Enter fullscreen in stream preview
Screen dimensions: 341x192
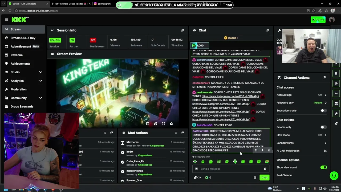coord(163,124)
